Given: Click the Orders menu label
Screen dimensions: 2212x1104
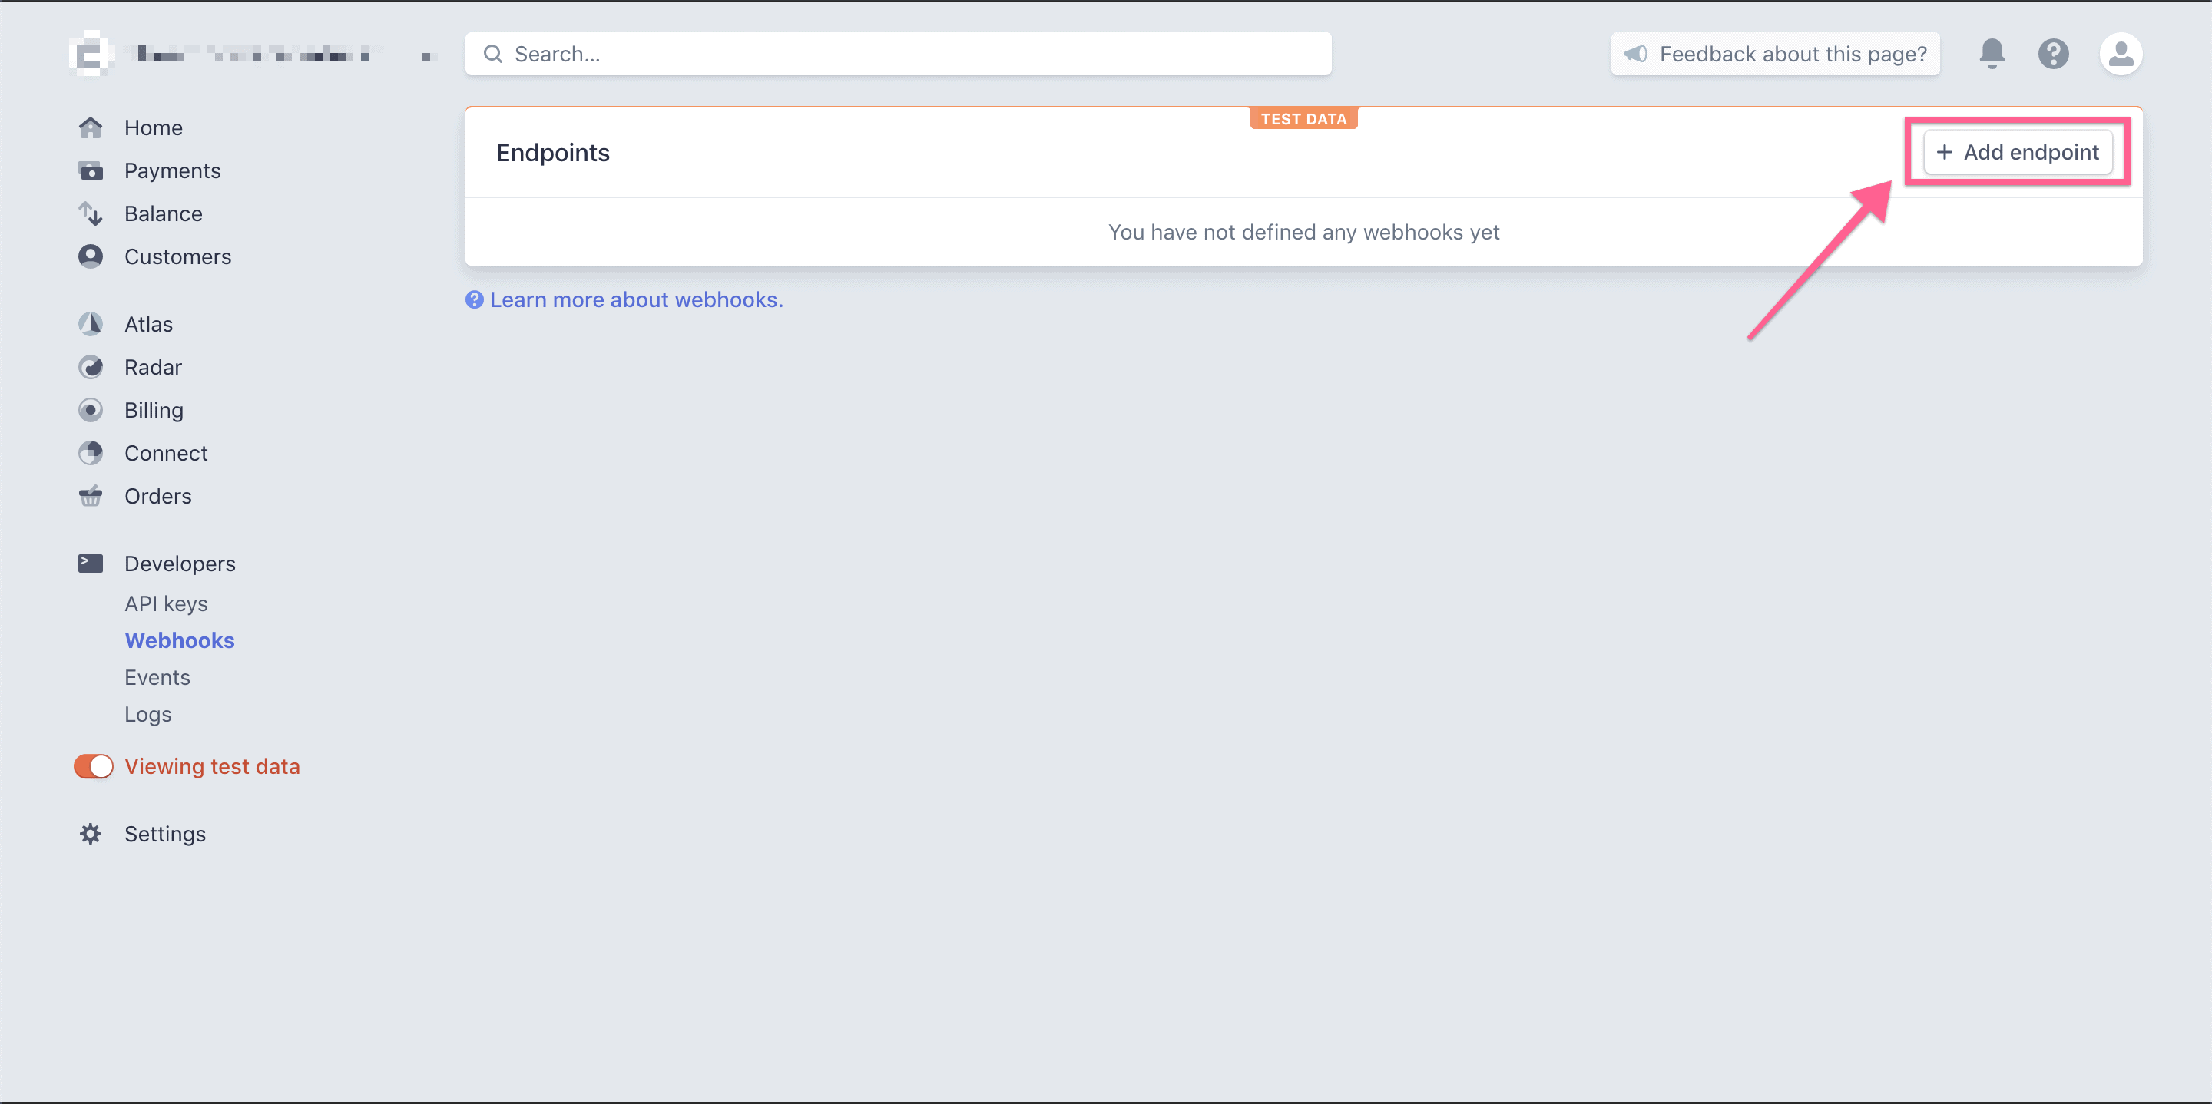Looking at the screenshot, I should pyautogui.click(x=158, y=495).
